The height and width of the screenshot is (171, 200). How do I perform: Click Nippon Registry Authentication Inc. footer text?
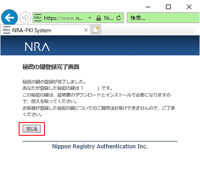100,147
